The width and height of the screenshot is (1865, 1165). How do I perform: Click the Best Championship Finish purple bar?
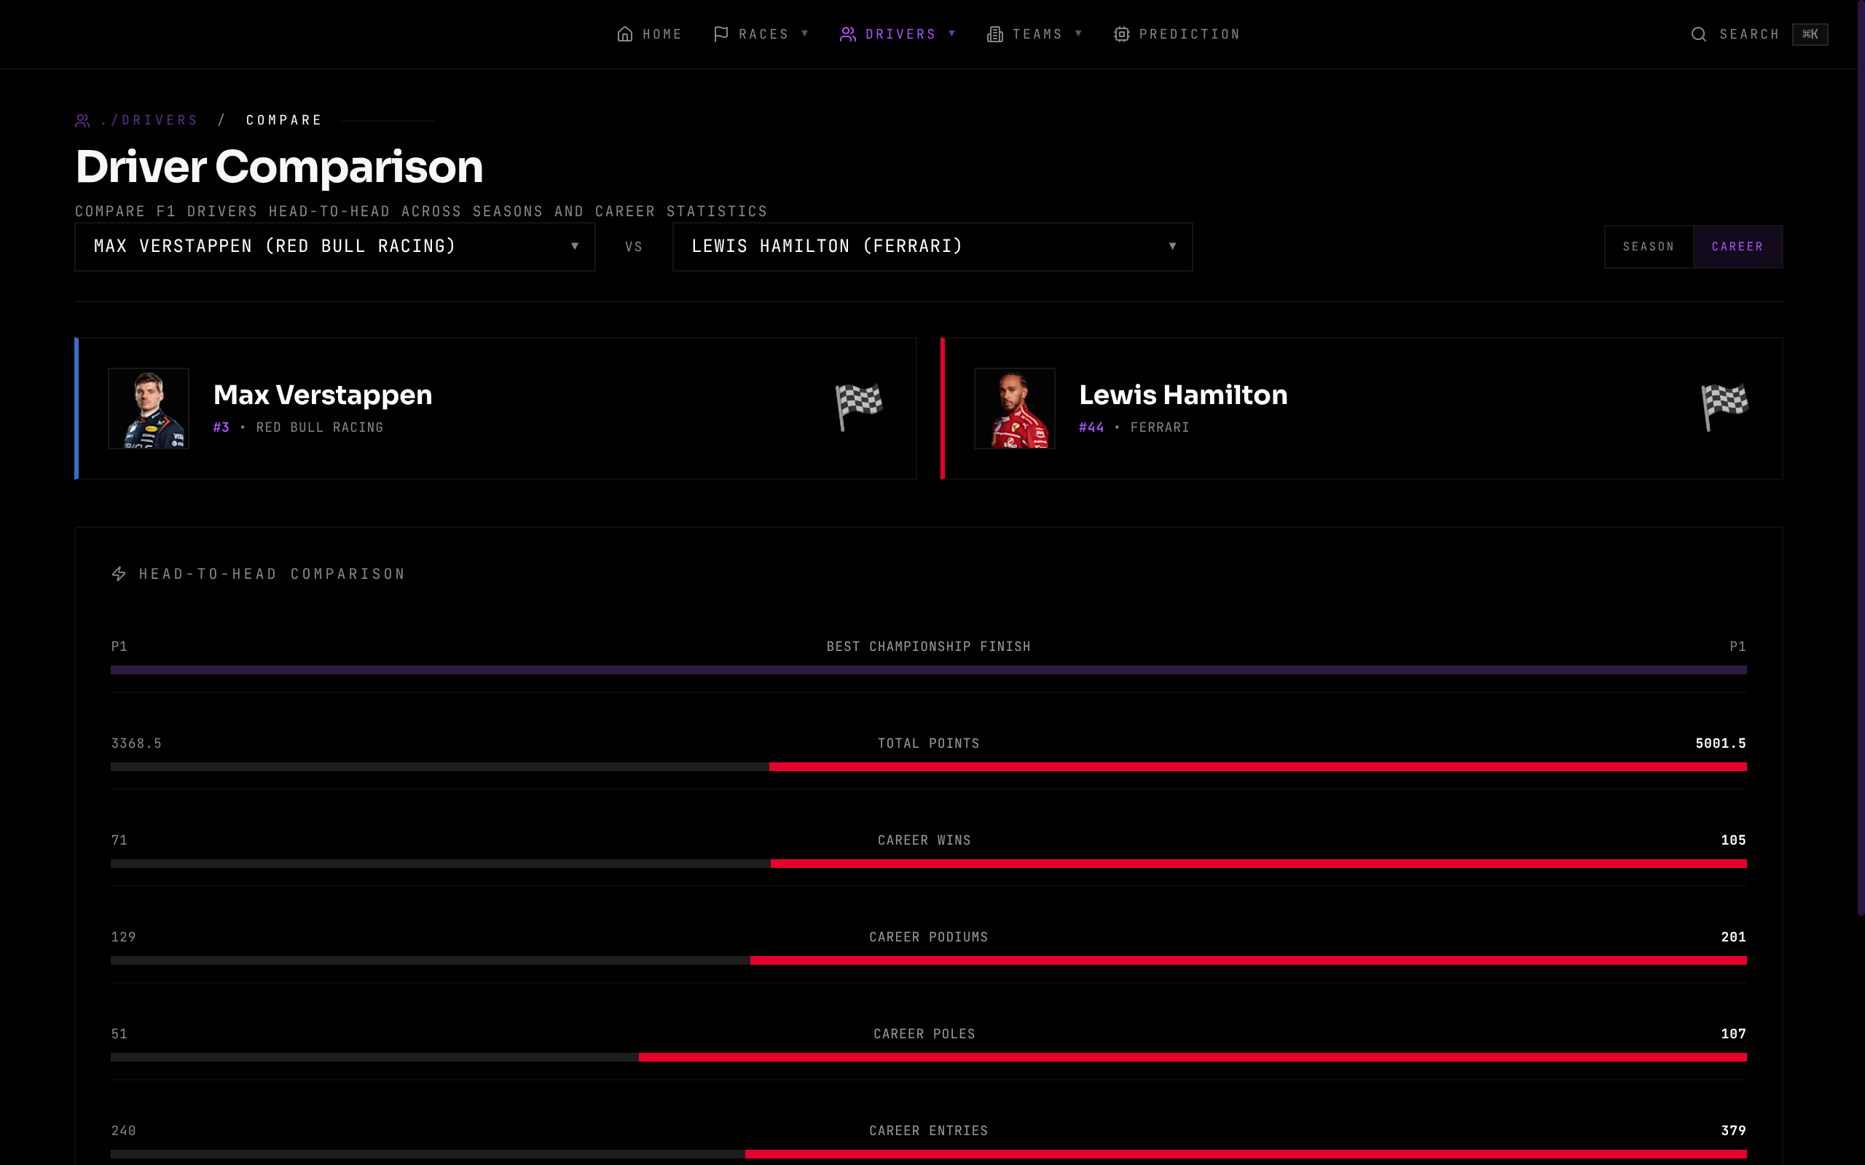coord(929,670)
